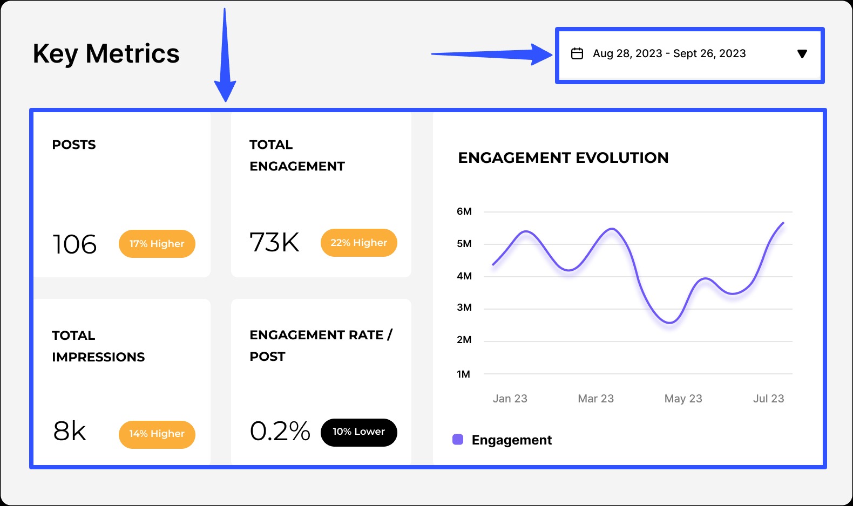Viewport: 853px width, 506px height.
Task: Expand the date range dropdown arrow
Action: [x=802, y=54]
